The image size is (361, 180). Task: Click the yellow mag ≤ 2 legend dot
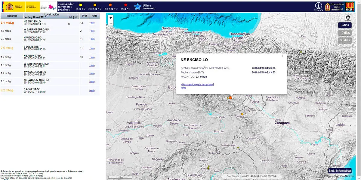coord(80,5)
